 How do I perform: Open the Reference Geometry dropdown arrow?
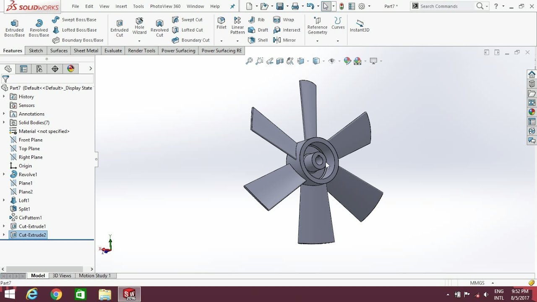click(317, 41)
